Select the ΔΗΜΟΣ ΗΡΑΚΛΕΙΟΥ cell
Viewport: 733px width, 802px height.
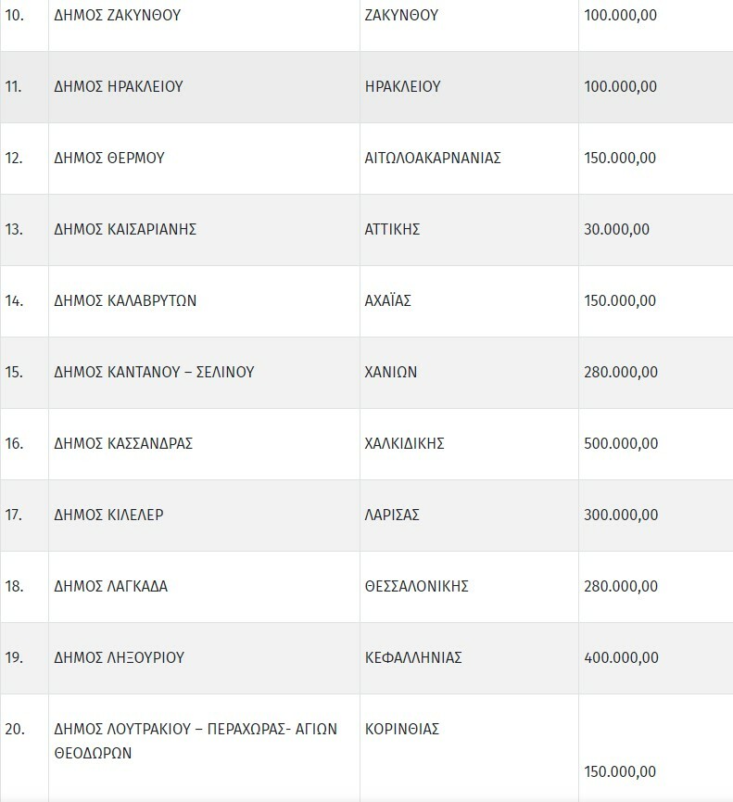click(119, 86)
